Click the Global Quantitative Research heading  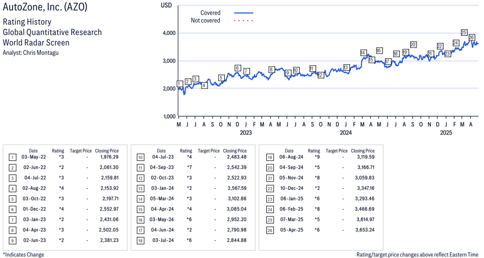click(52, 32)
